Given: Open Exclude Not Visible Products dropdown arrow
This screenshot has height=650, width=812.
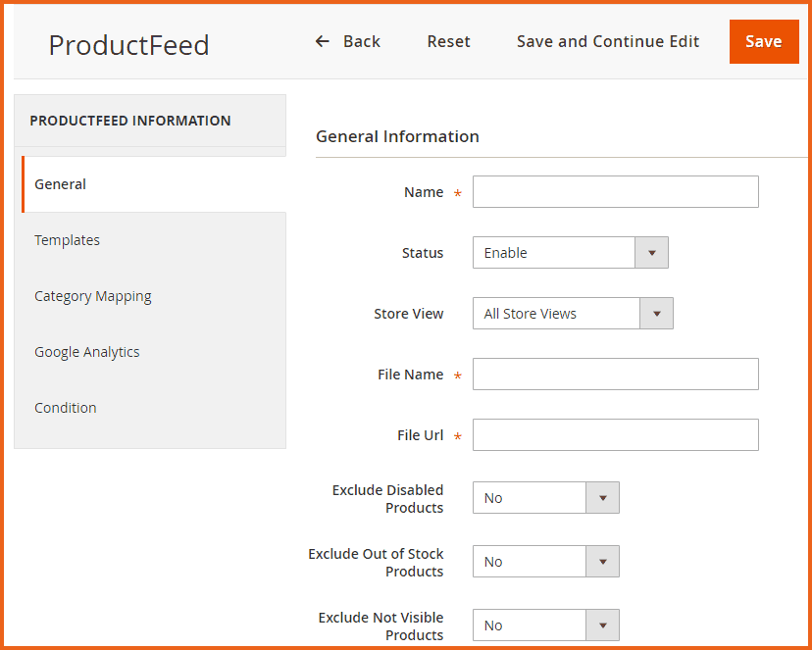Looking at the screenshot, I should click(602, 625).
